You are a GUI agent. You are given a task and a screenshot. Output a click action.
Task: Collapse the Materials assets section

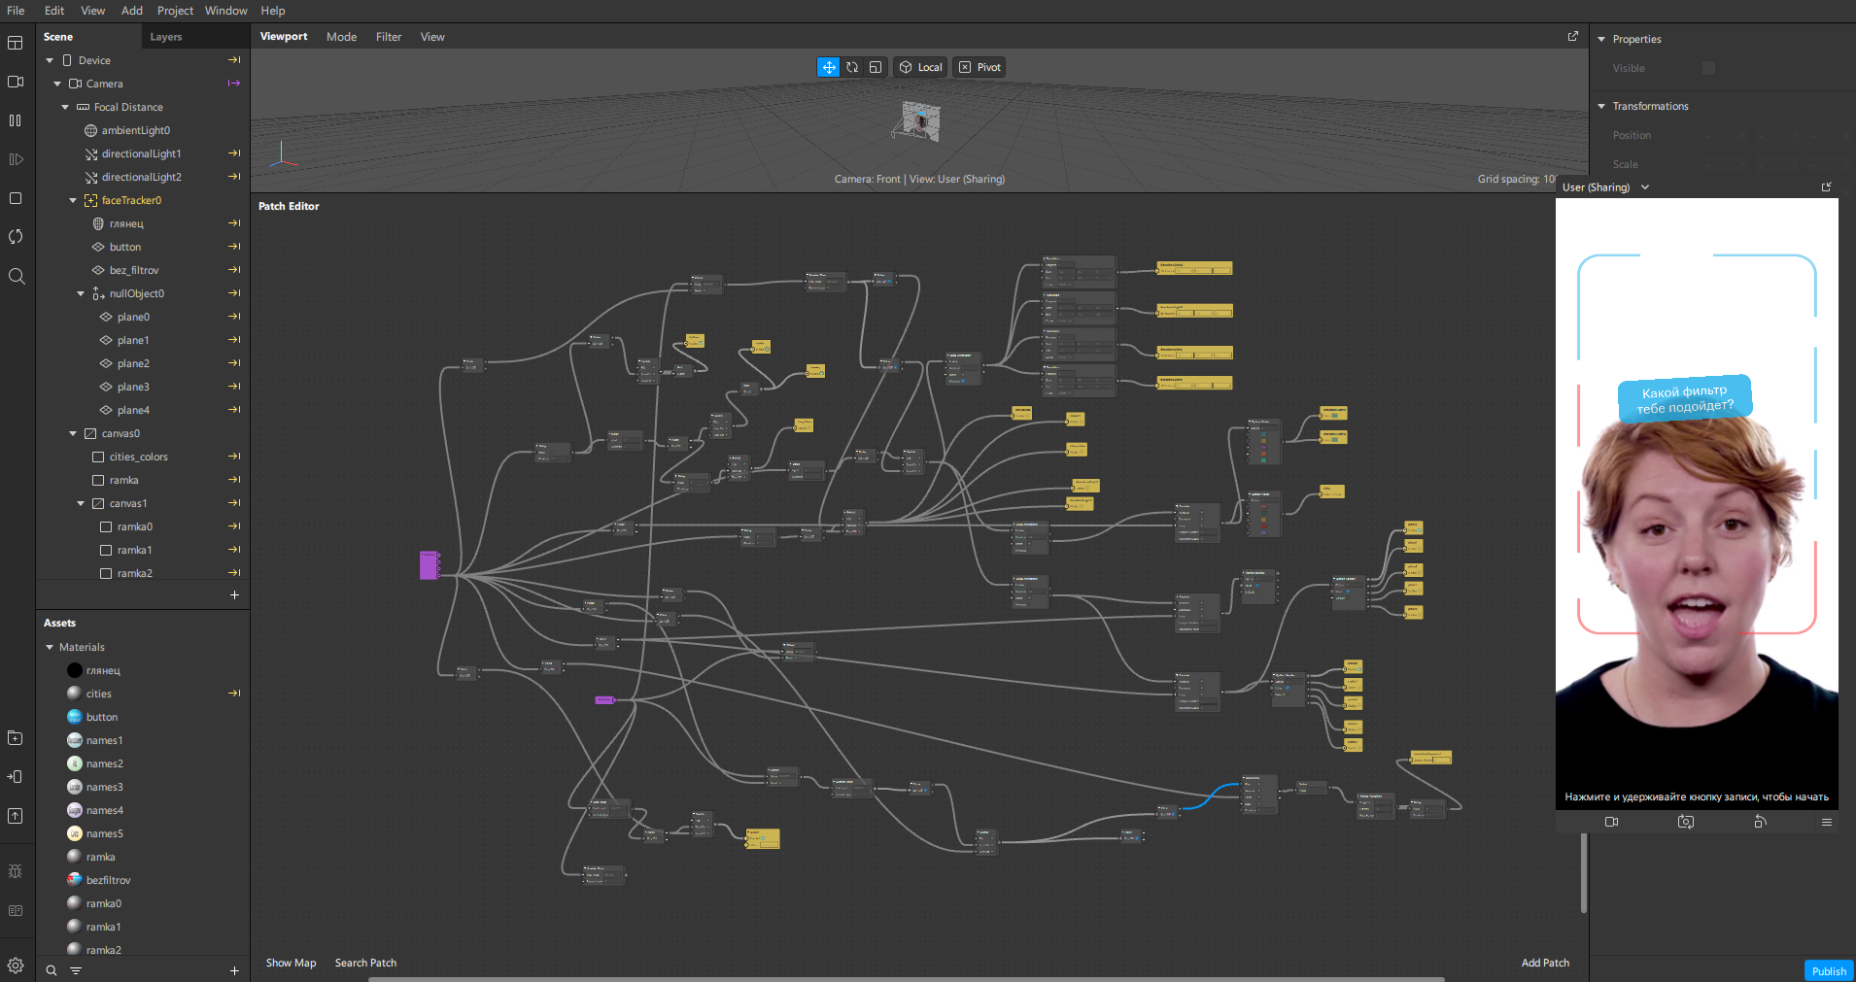(x=50, y=647)
